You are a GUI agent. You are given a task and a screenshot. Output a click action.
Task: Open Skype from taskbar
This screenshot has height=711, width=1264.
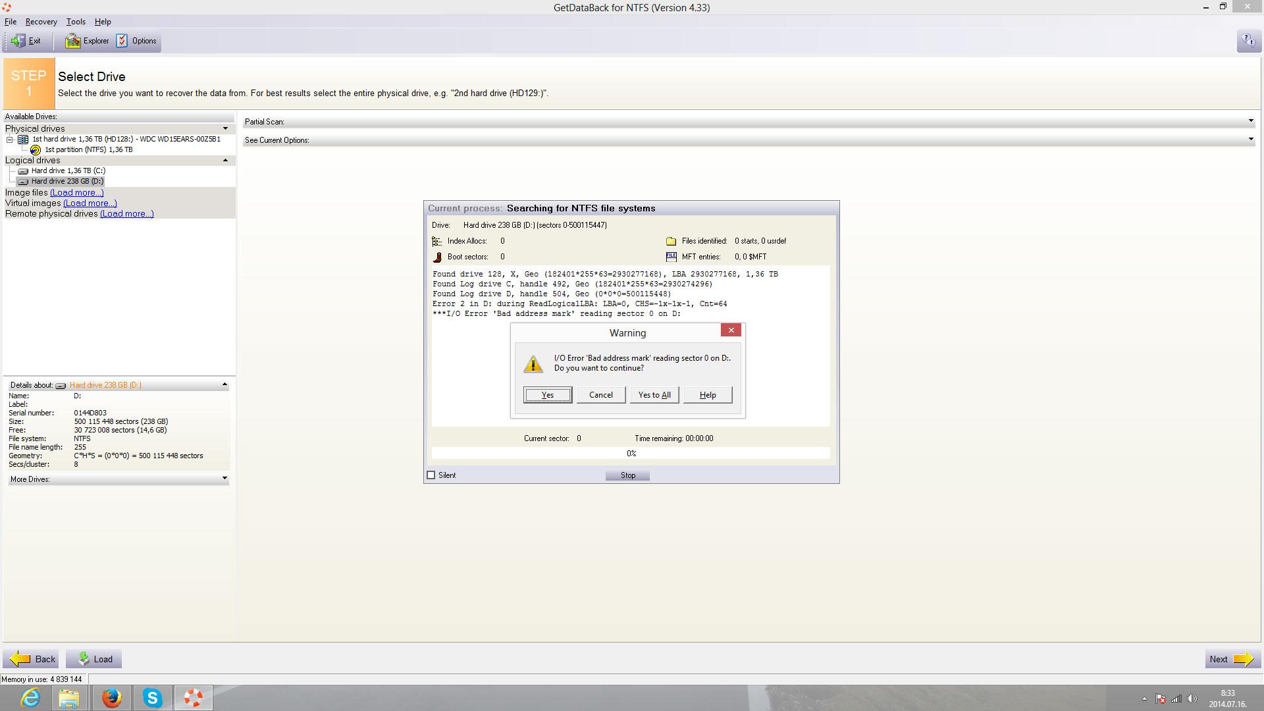point(153,698)
